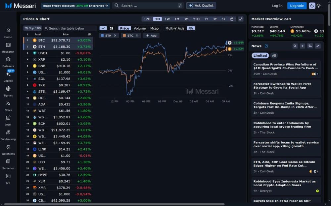Remove BTC from the chart
This screenshot has height=206, width=331.
tap(137, 36)
